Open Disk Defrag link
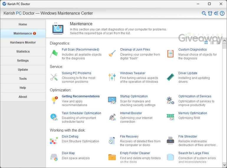Image resolution: width=227 pixels, height=168 pixels. 70,136
